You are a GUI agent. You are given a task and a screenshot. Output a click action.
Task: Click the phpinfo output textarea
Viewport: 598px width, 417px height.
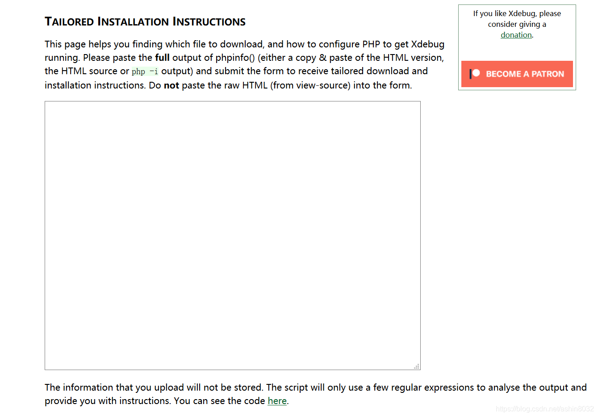tap(232, 236)
